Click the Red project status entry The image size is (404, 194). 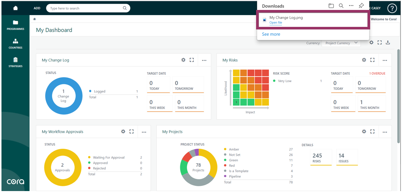tap(258, 165)
